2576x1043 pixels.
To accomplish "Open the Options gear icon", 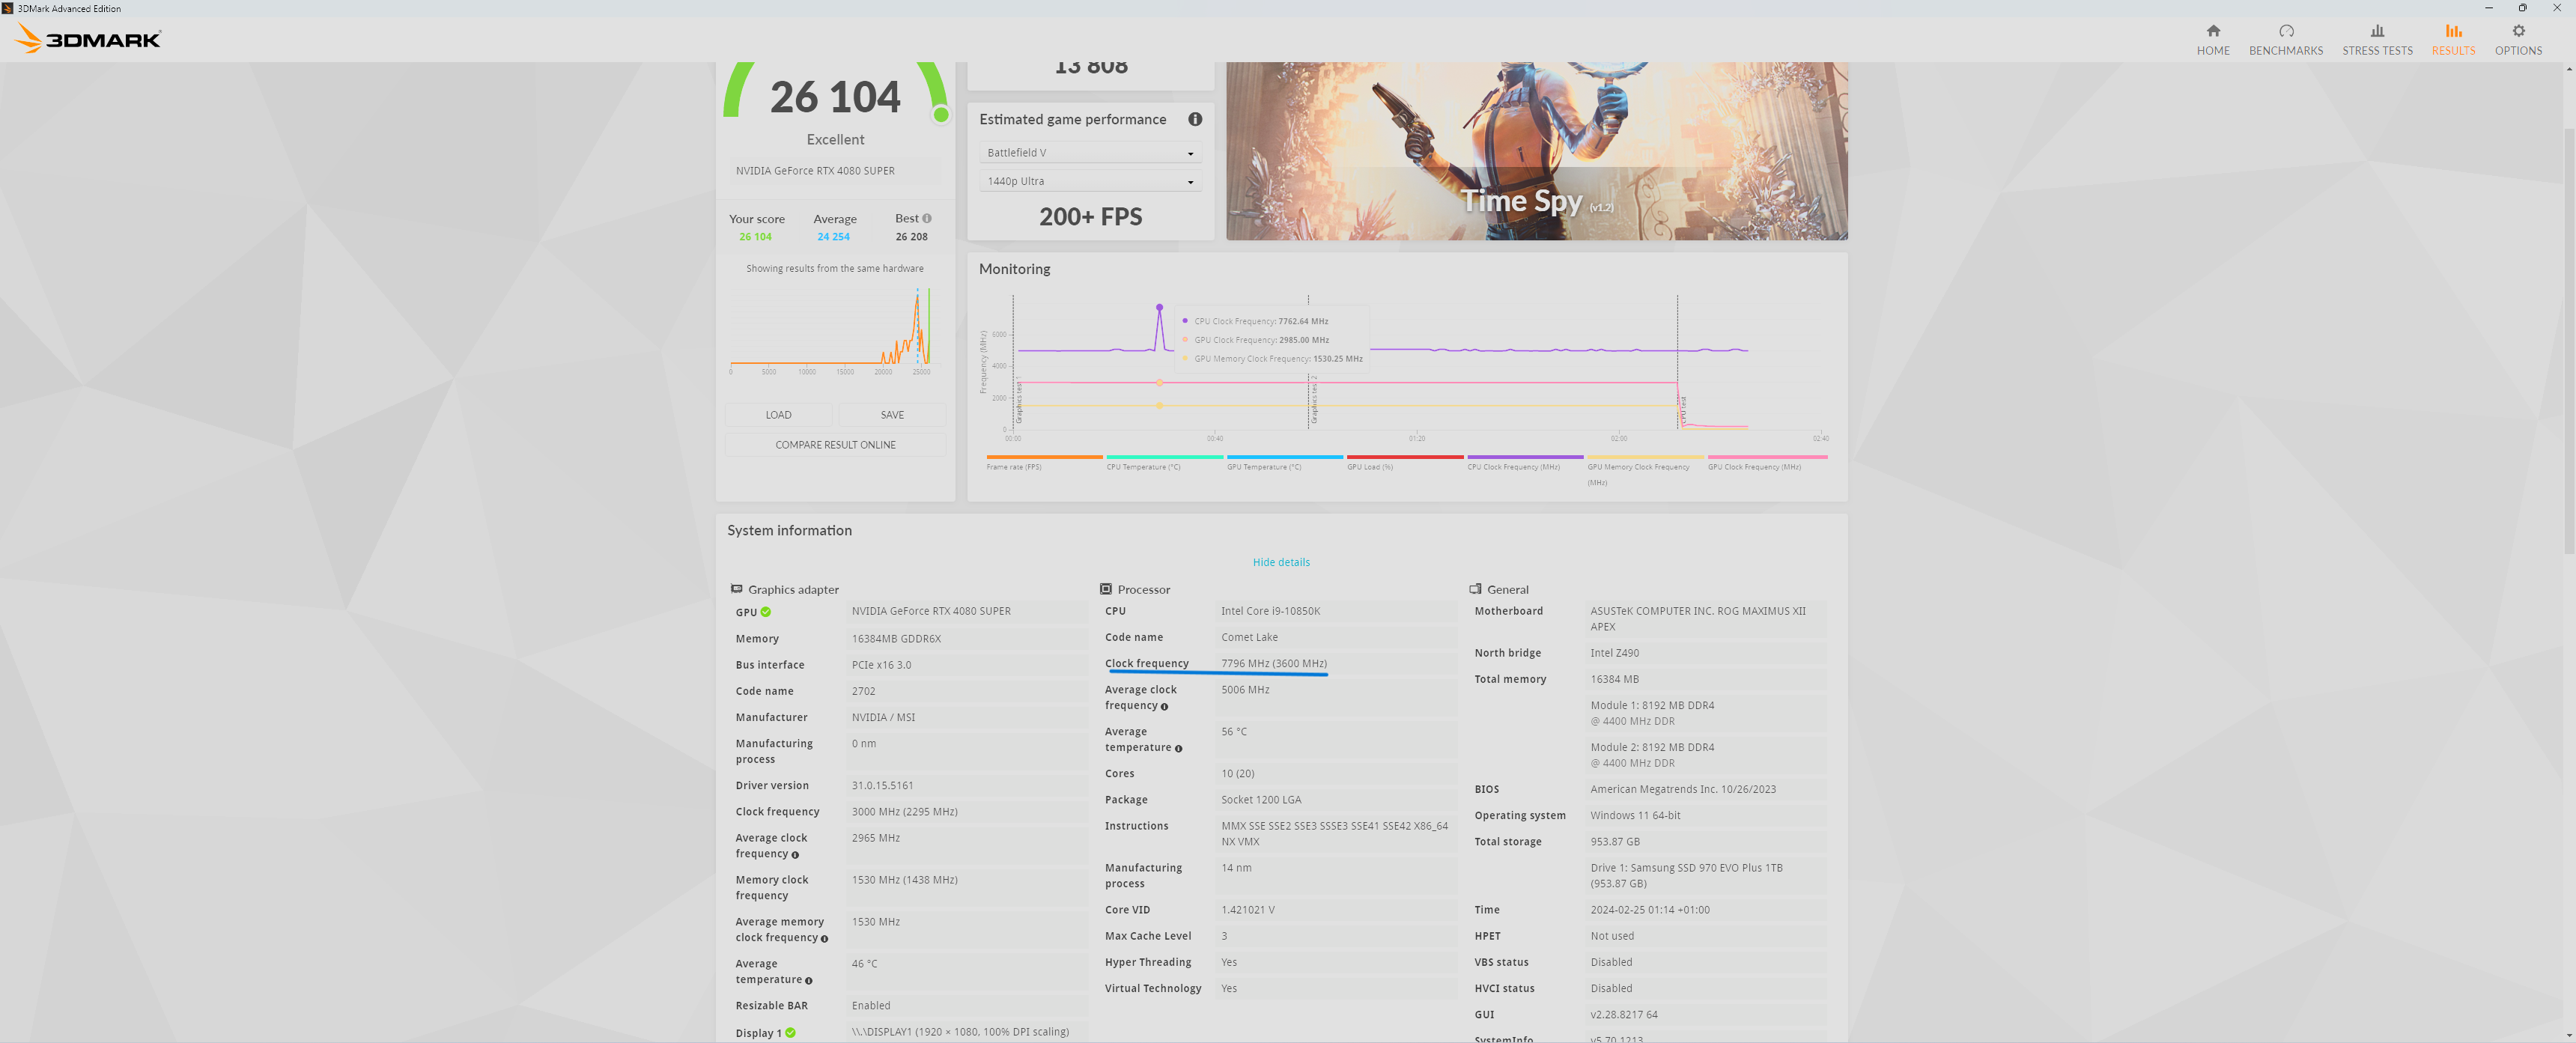I will 2517,31.
